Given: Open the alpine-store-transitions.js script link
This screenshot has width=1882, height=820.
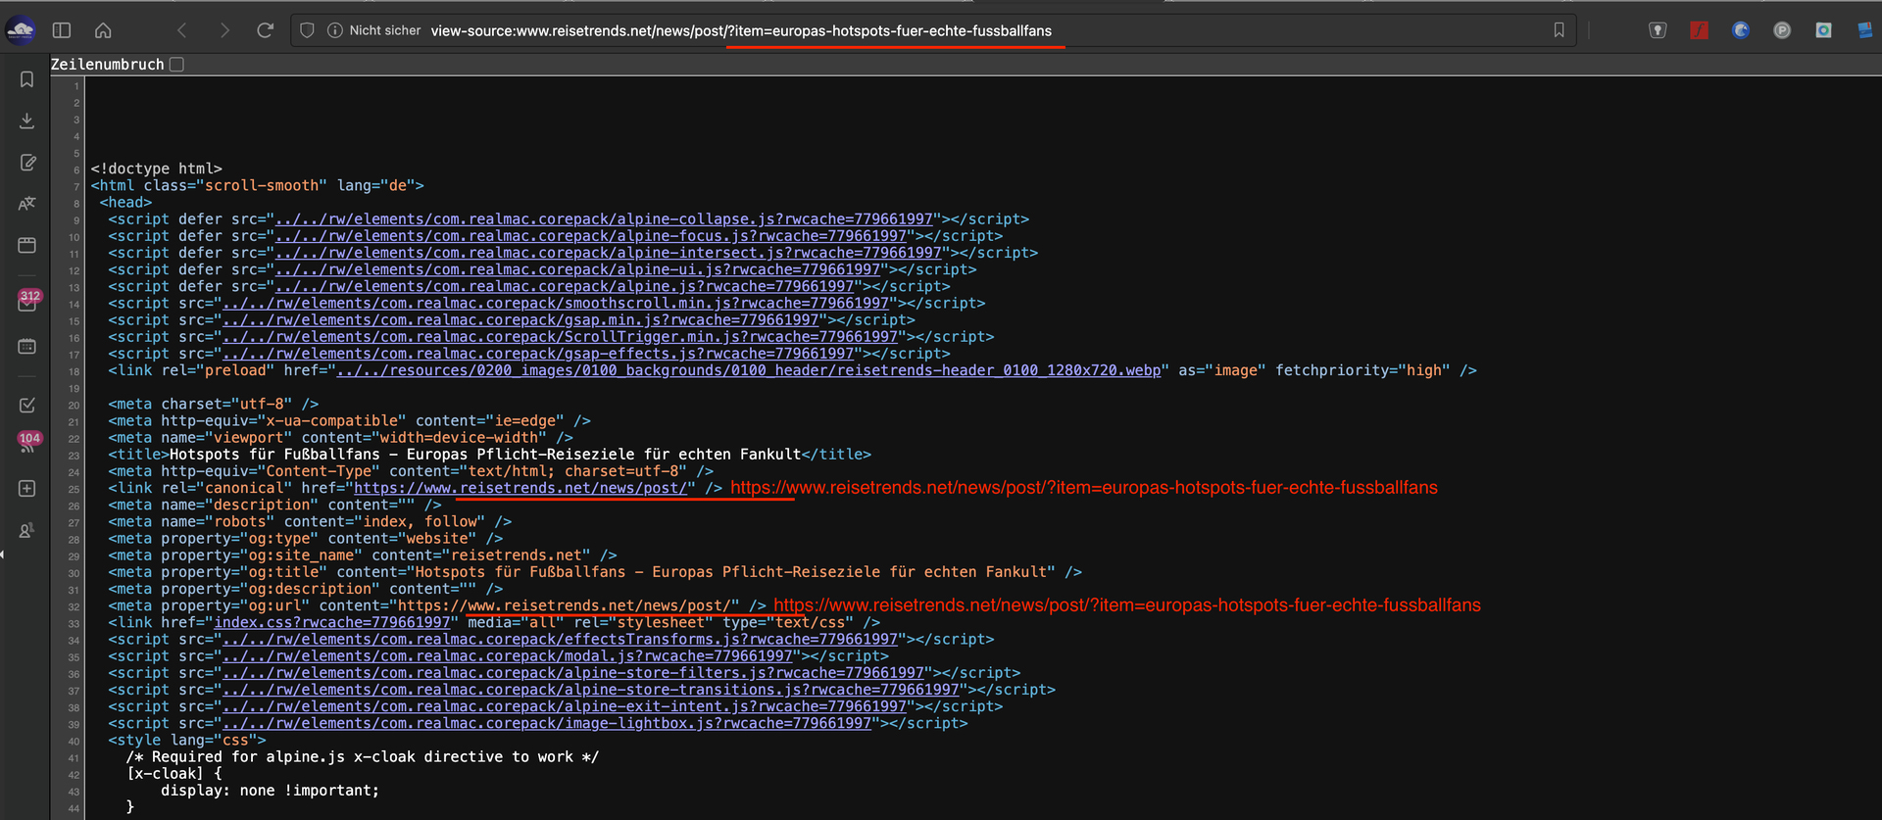Looking at the screenshot, I should point(591,690).
